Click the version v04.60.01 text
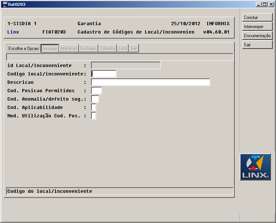 tap(216, 32)
